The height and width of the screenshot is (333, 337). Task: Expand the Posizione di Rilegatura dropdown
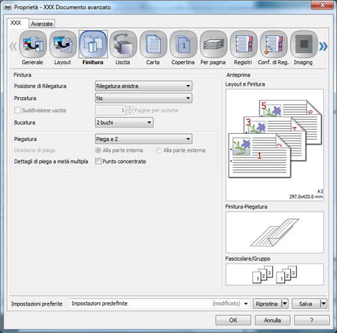[143, 86]
